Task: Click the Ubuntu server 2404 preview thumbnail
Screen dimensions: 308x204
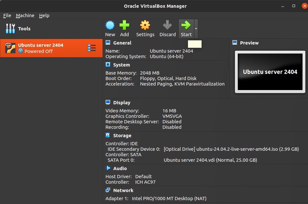Action: tap(270, 72)
